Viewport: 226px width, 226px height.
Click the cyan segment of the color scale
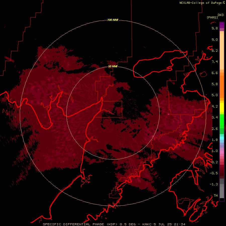click(x=222, y=138)
